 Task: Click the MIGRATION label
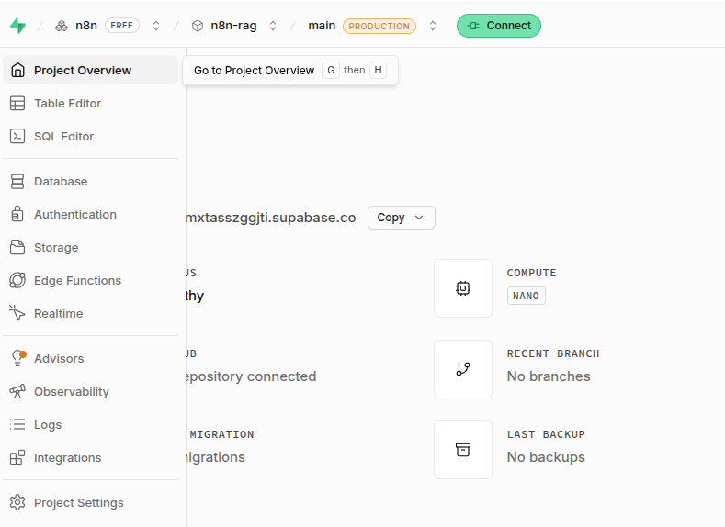coord(222,434)
